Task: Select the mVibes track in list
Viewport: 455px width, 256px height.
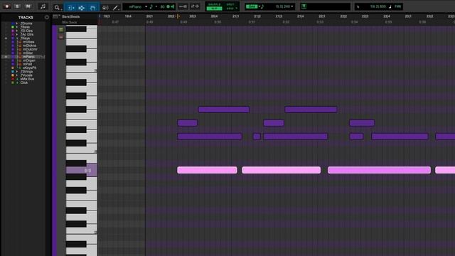Action: (28, 42)
